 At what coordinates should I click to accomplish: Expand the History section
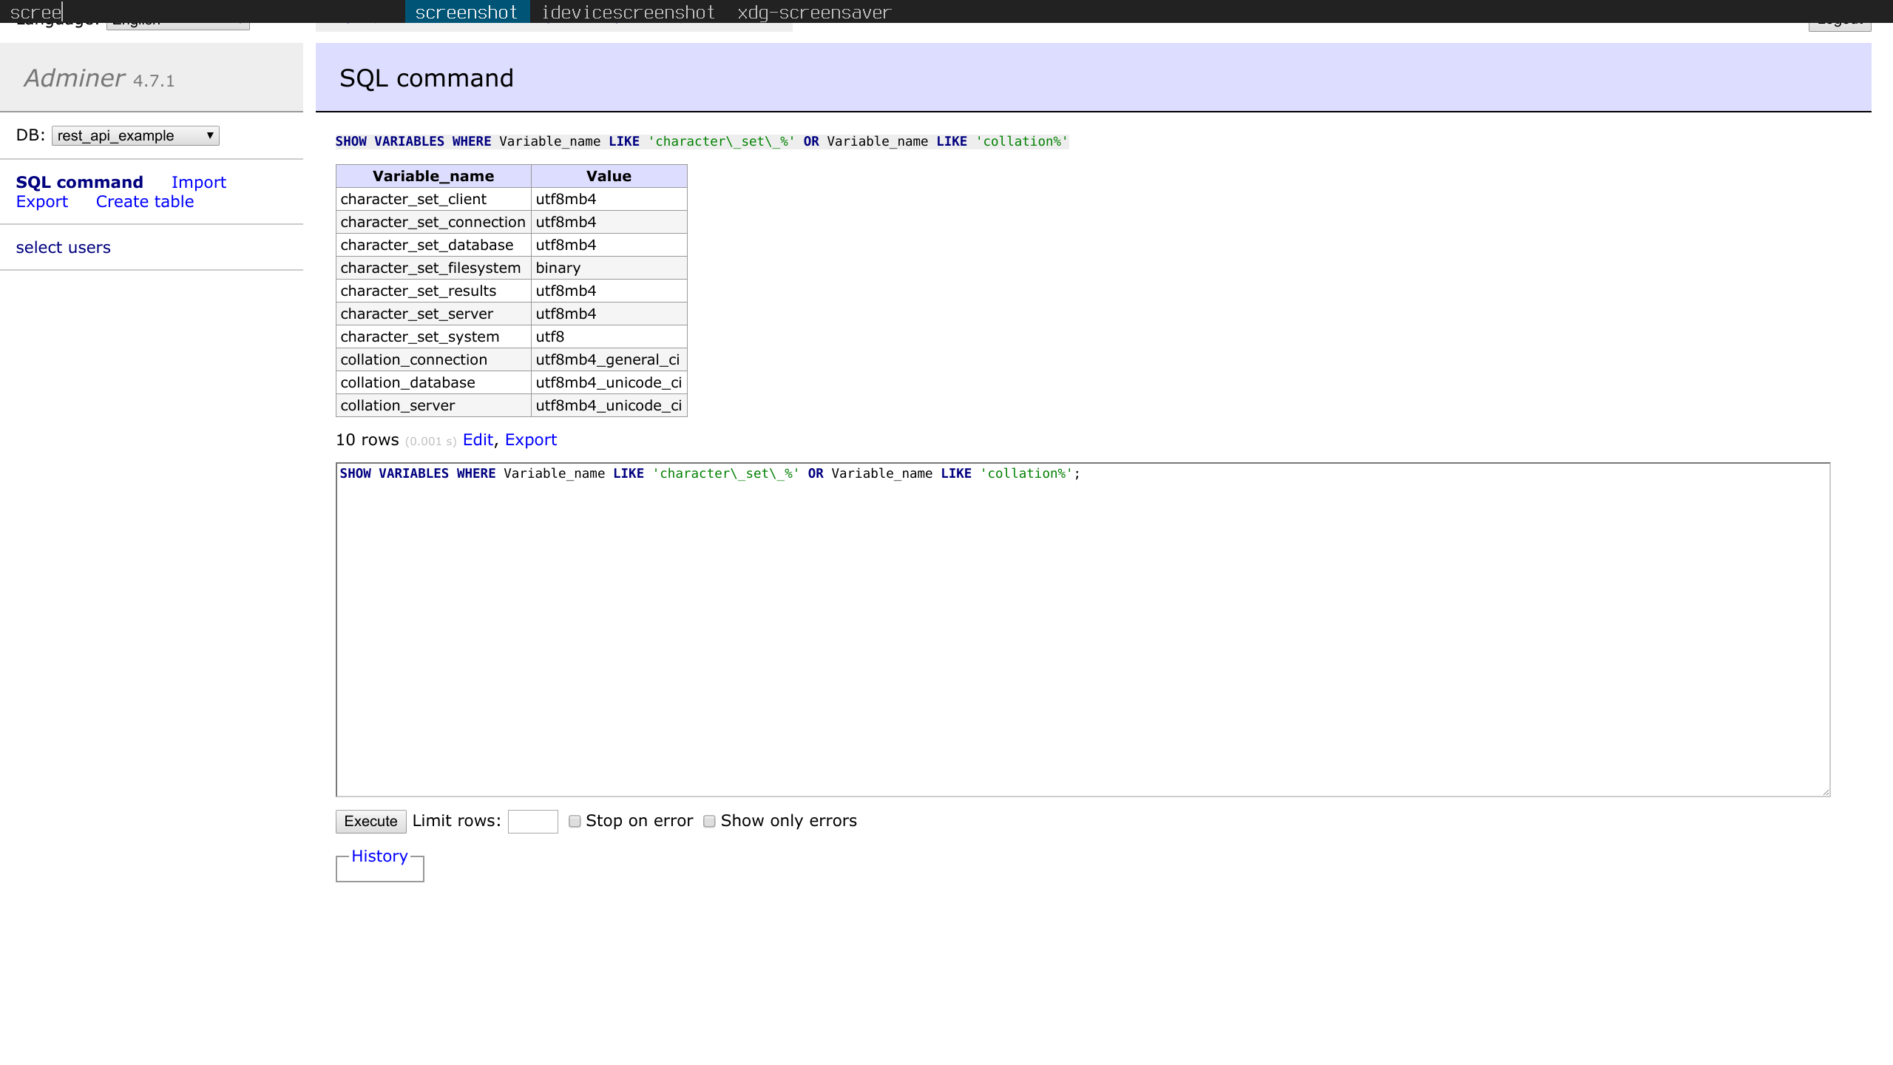point(379,856)
